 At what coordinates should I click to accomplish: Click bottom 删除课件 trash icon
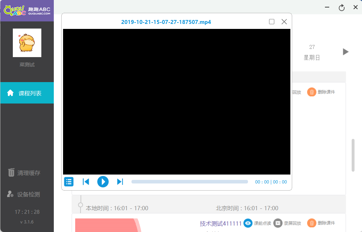(x=312, y=223)
